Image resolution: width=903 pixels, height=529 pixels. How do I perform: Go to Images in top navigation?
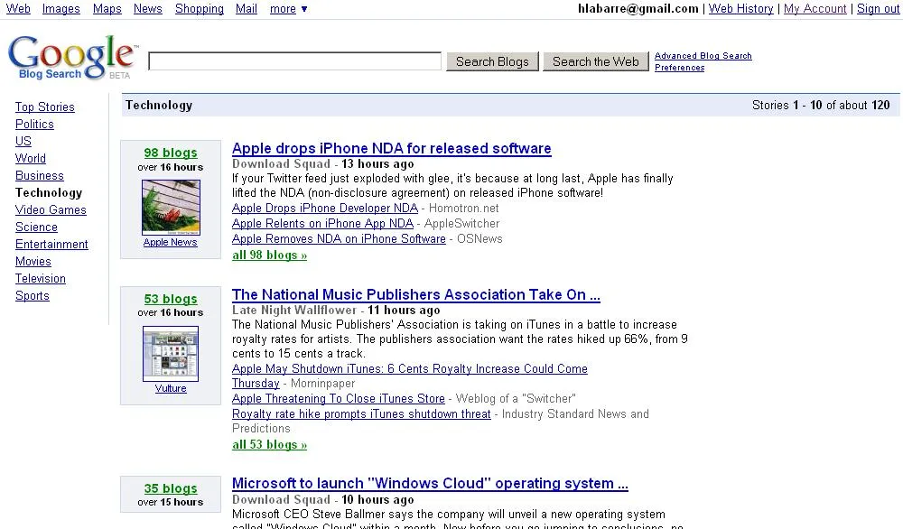pos(61,9)
